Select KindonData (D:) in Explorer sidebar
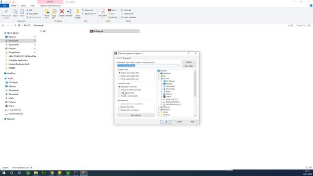313x176 pixels. click(x=16, y=114)
